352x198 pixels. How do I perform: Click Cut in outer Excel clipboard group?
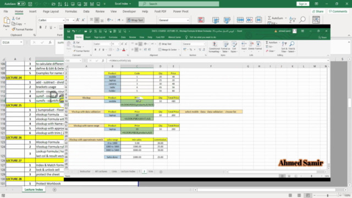pos(16,18)
